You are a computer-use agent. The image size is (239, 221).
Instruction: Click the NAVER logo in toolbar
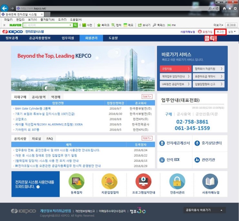coord(16,25)
